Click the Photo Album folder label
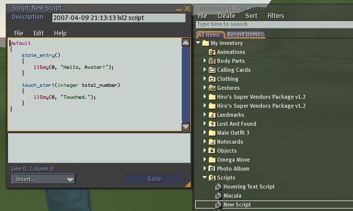 pos(233,169)
